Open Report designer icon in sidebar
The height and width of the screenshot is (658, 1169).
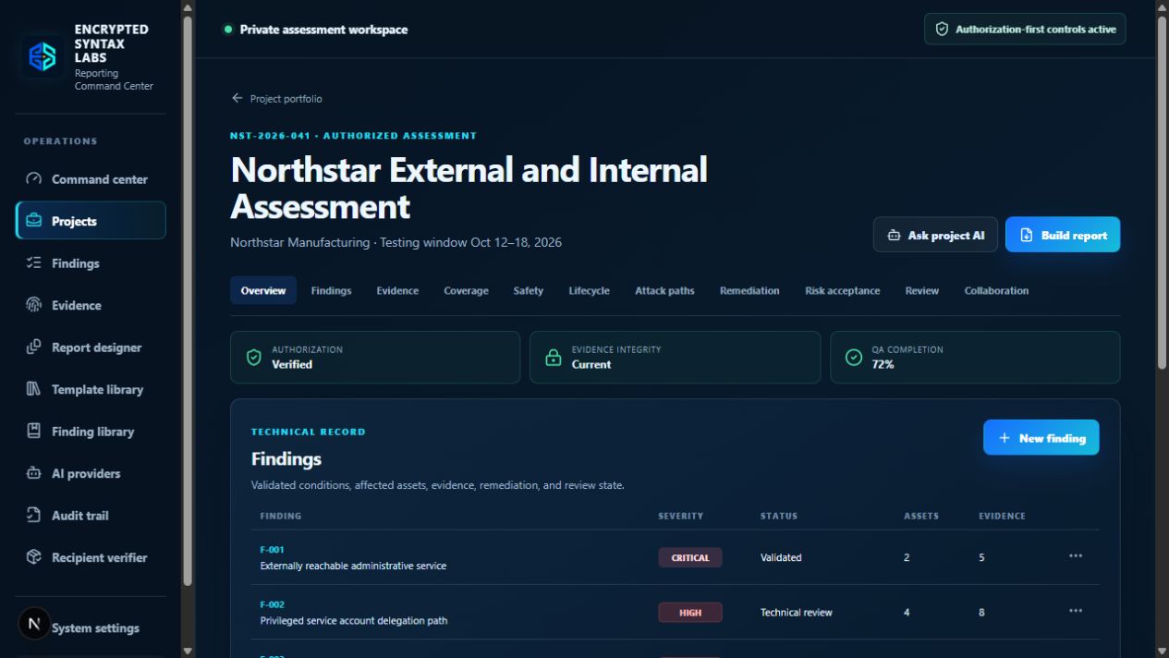(34, 347)
